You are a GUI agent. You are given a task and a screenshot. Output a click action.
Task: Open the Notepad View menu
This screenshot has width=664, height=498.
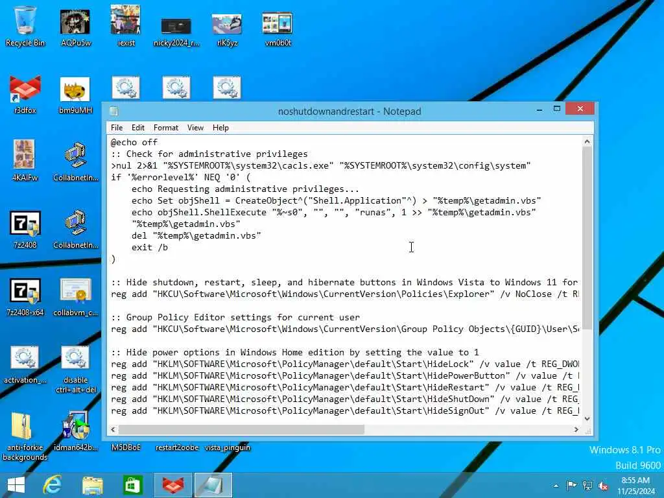point(195,128)
